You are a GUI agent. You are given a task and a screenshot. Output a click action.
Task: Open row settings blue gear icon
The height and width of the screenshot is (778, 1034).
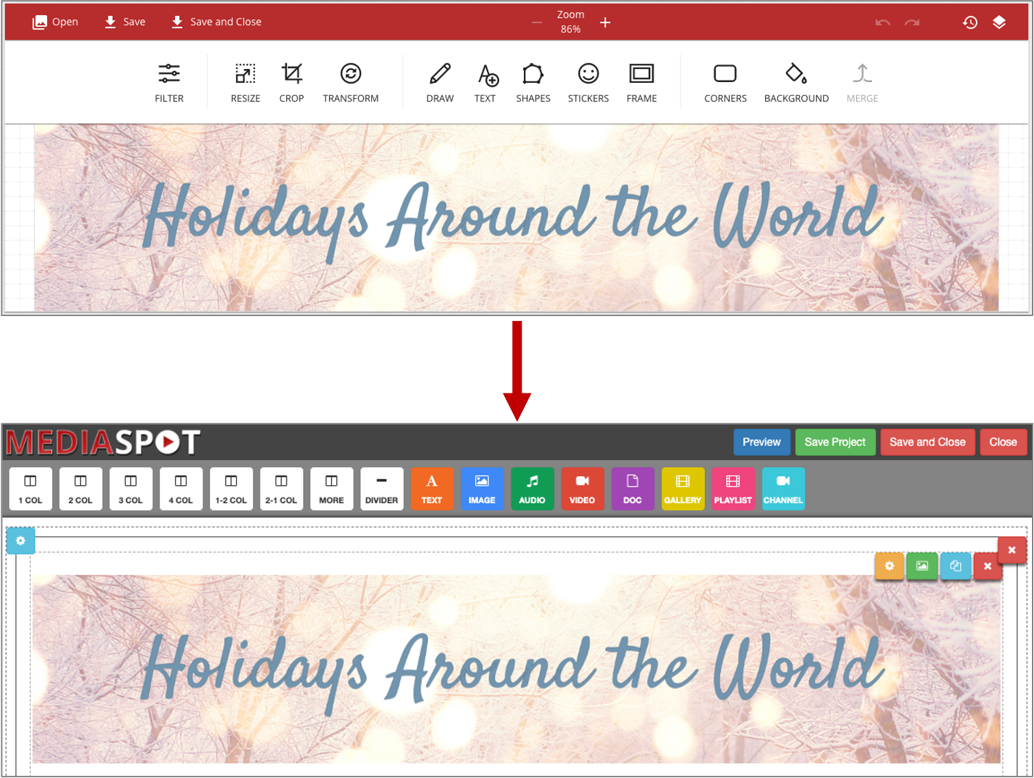click(x=21, y=541)
